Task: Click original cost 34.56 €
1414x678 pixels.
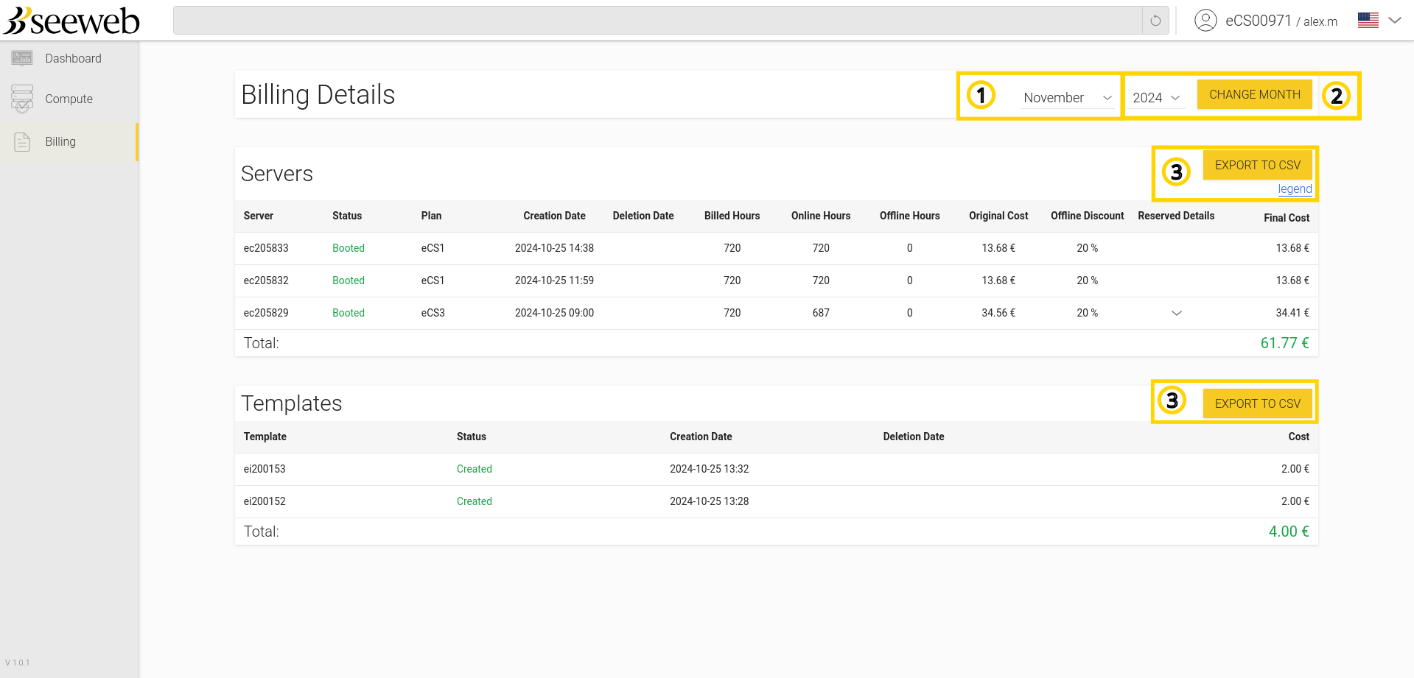Action: (998, 313)
